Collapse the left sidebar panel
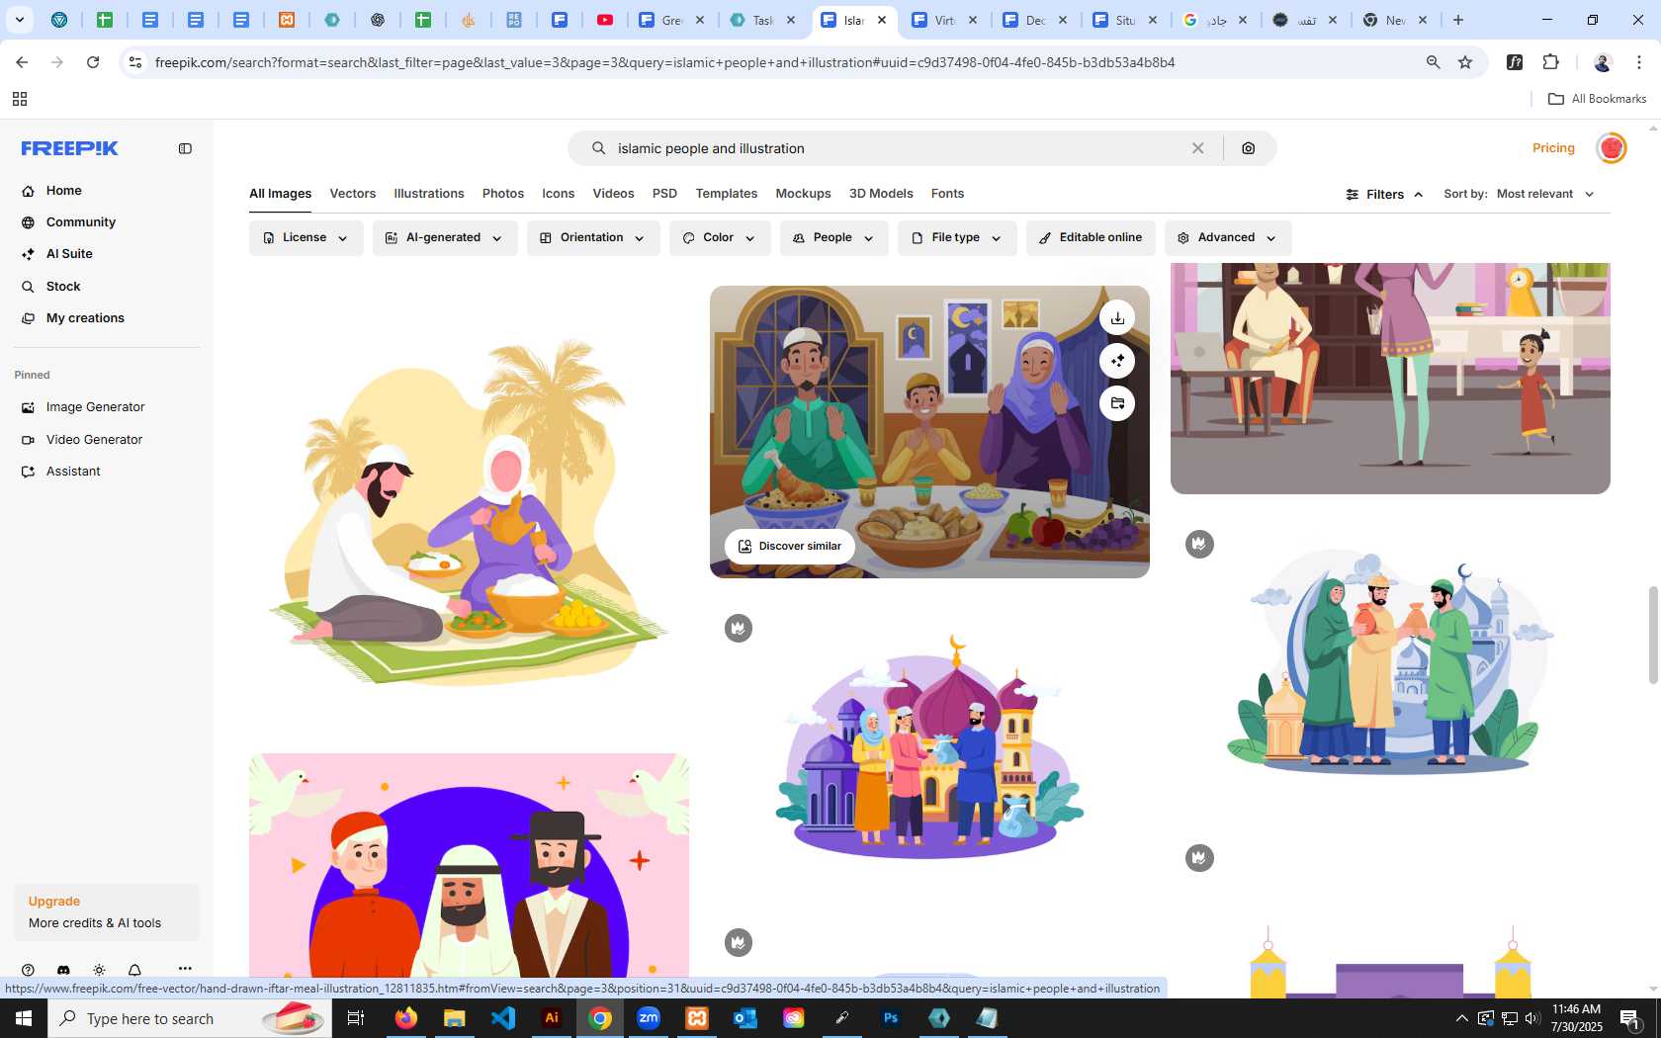The width and height of the screenshot is (1661, 1038). tap(185, 148)
